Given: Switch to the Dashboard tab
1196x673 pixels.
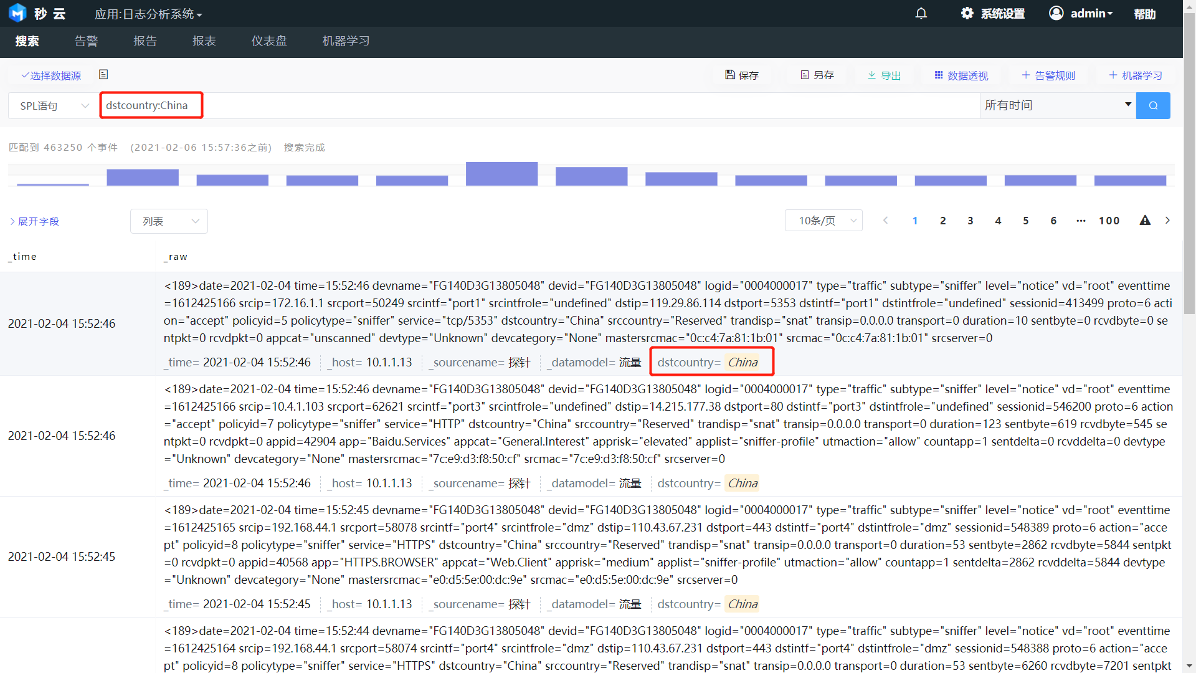Looking at the screenshot, I should 269,41.
